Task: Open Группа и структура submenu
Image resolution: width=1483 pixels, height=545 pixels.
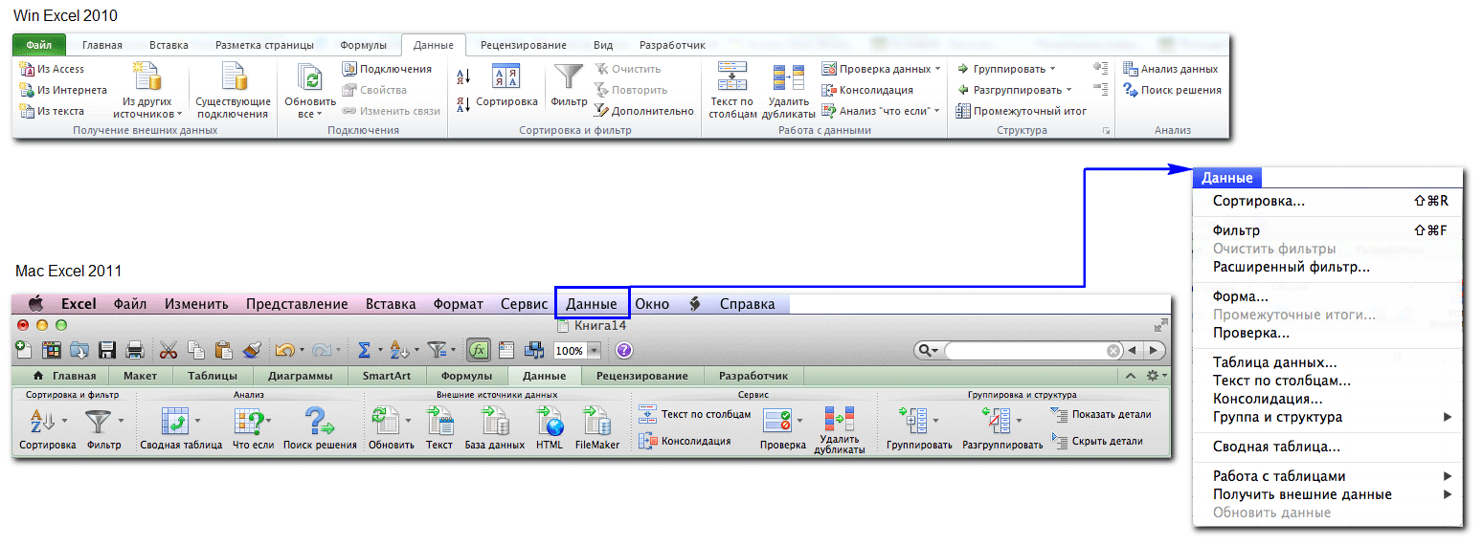Action: pyautogui.click(x=1328, y=417)
